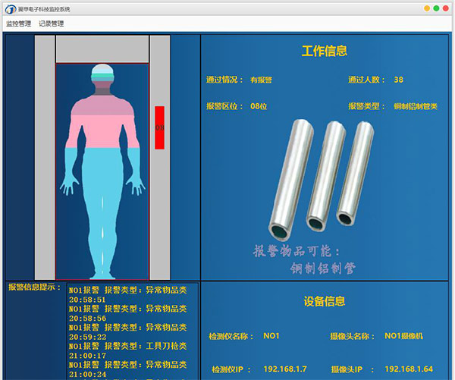455x380 pixels.
Task: Click the 报警类型 value 铜制铝制管类
Action: (x=416, y=106)
